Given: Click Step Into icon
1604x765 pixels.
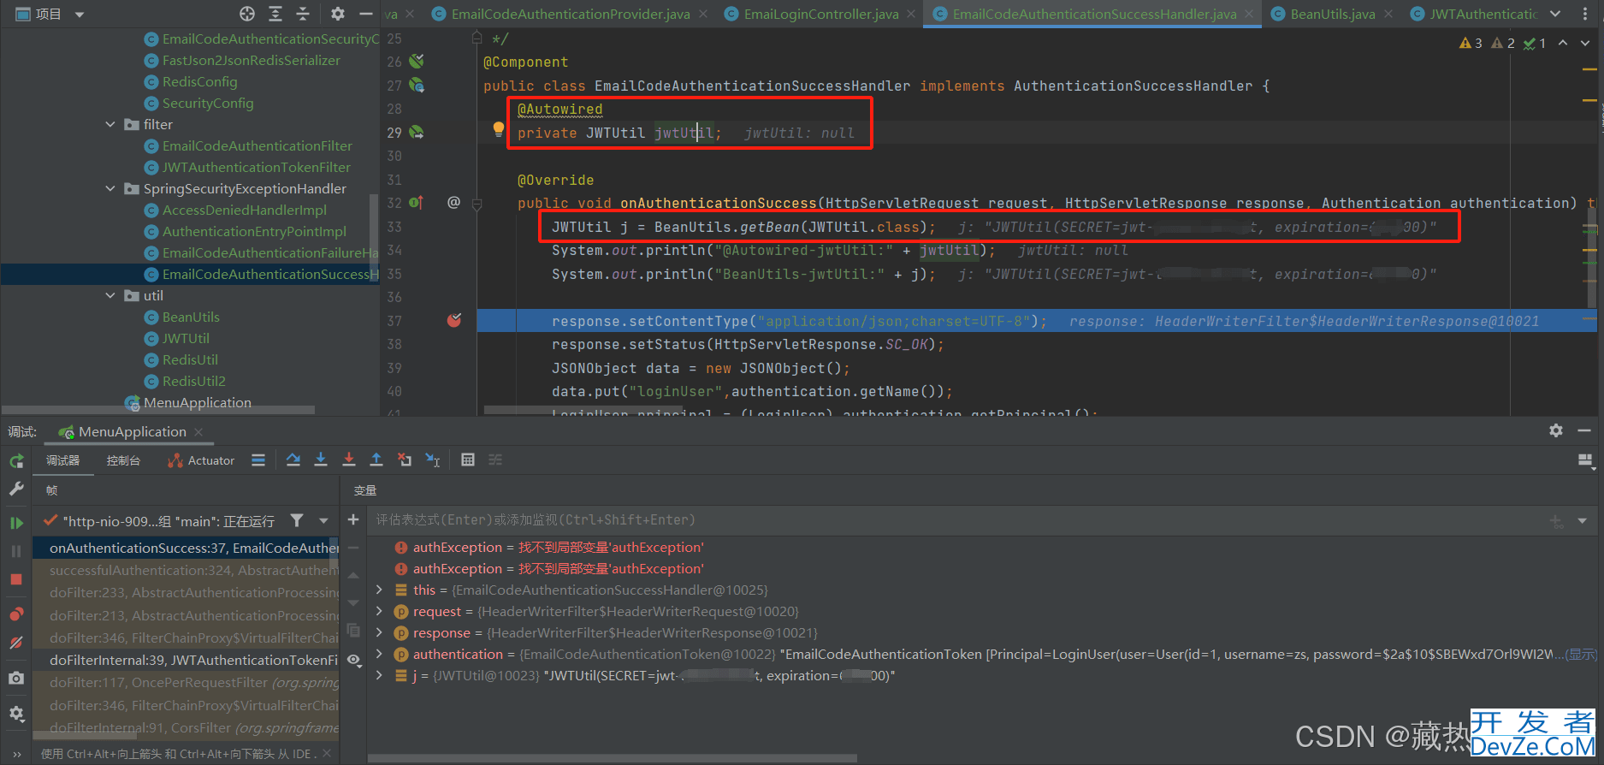Looking at the screenshot, I should coord(321,460).
